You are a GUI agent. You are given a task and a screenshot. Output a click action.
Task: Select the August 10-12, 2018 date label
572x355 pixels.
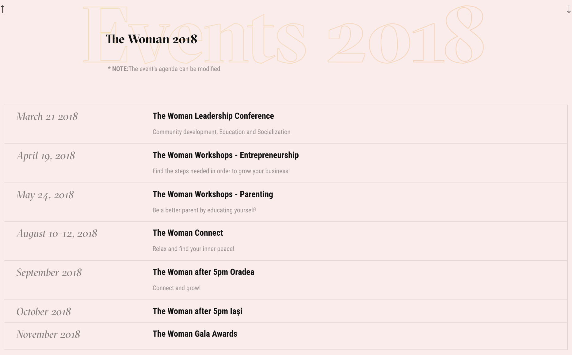tap(57, 233)
